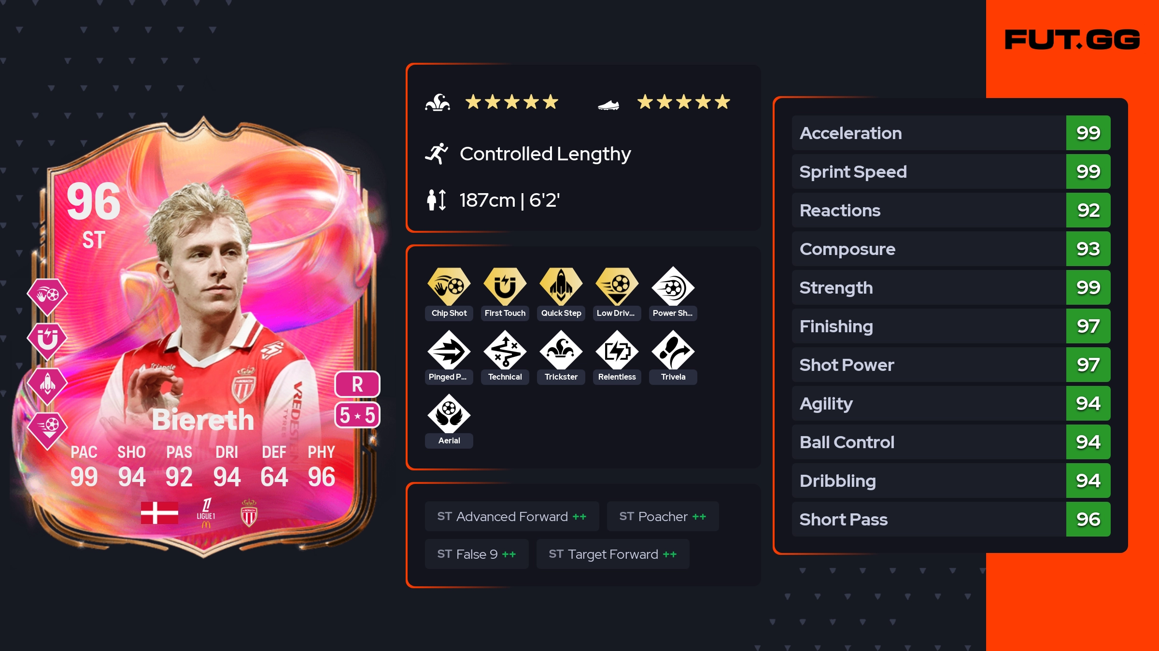Click the ST False 9 role

477,554
